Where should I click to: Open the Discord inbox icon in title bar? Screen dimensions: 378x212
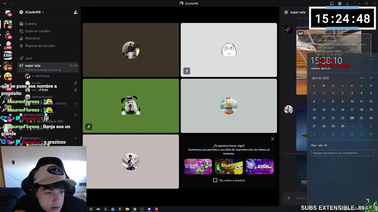332,4
